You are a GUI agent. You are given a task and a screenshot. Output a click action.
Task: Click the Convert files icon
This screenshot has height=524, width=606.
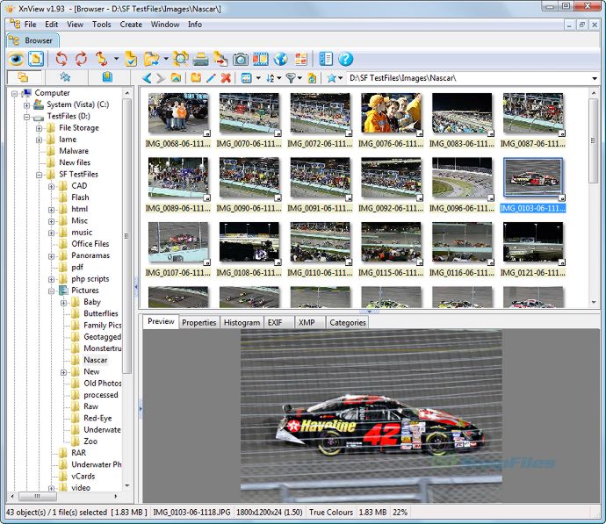point(220,59)
